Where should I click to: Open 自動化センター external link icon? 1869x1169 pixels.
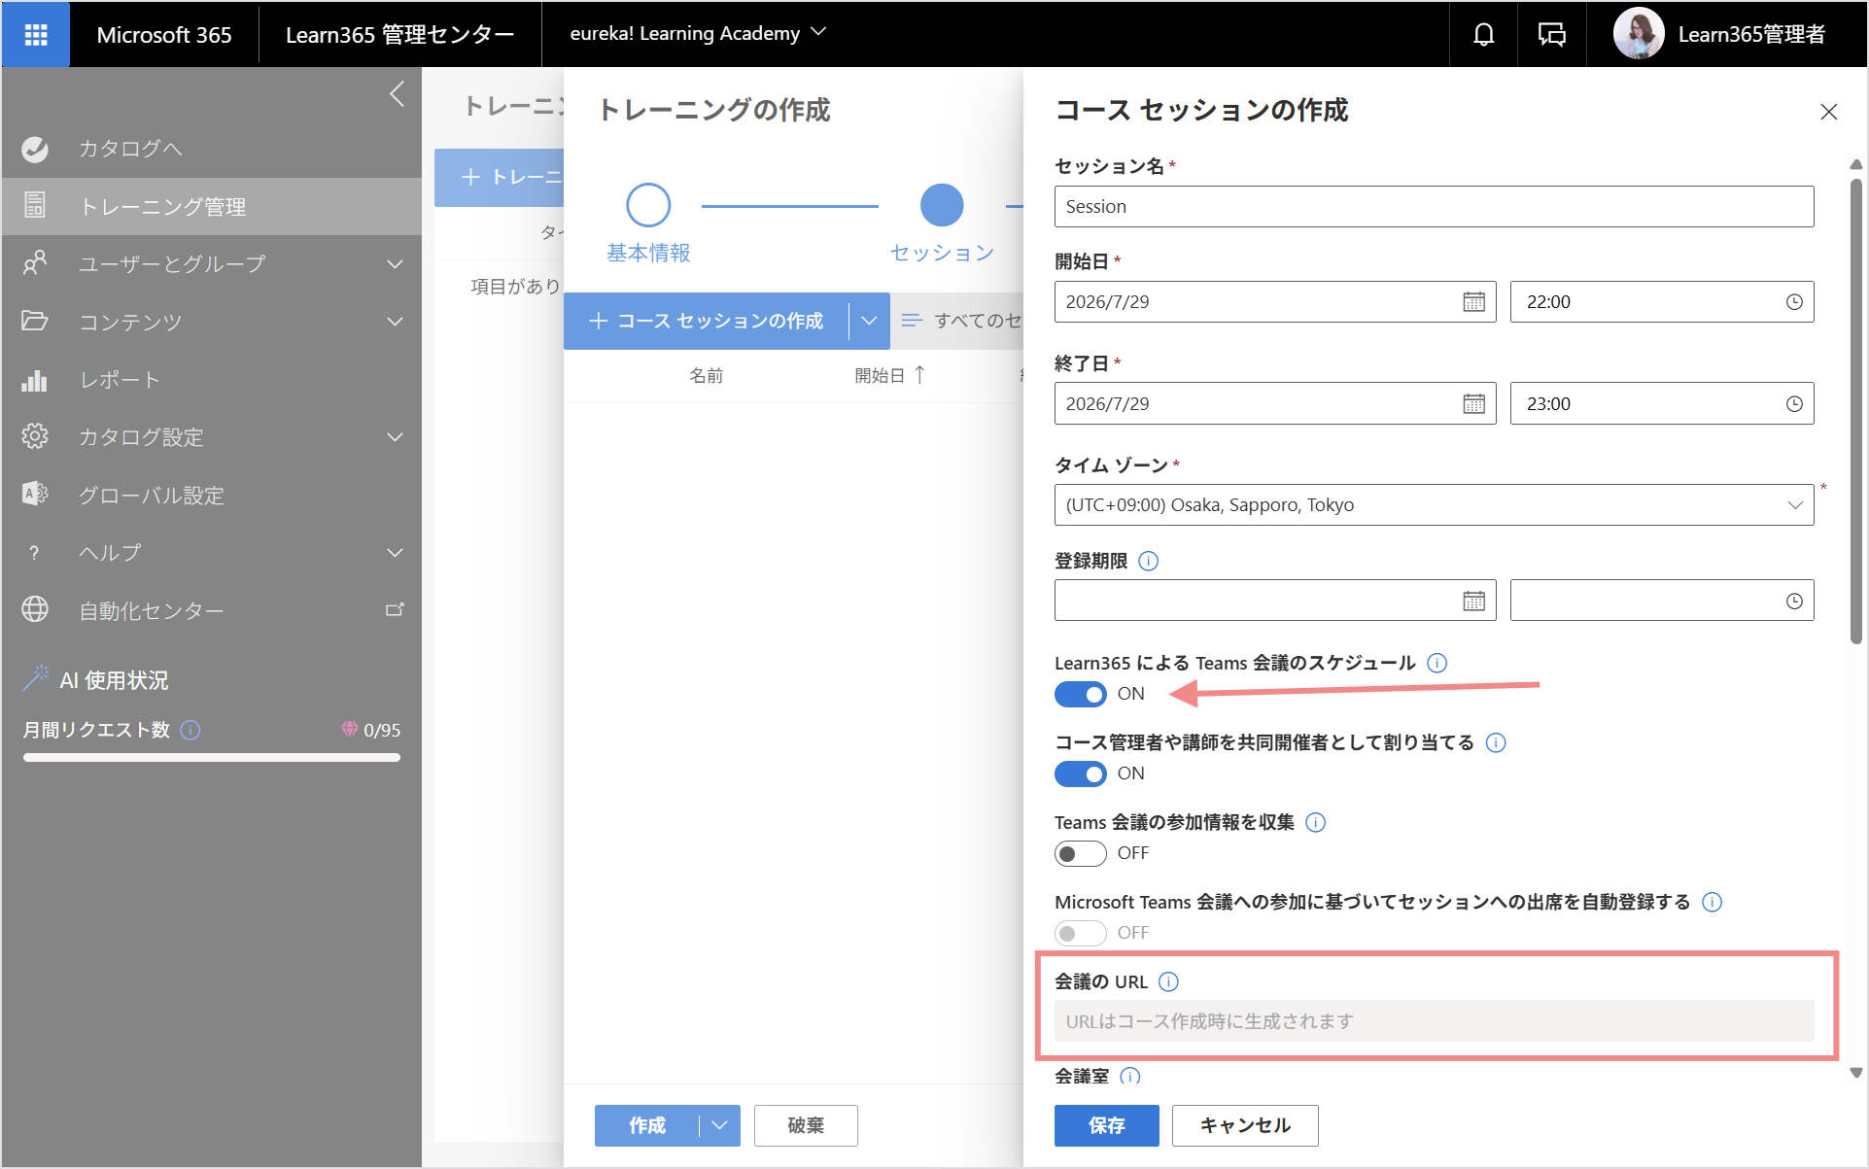[395, 610]
